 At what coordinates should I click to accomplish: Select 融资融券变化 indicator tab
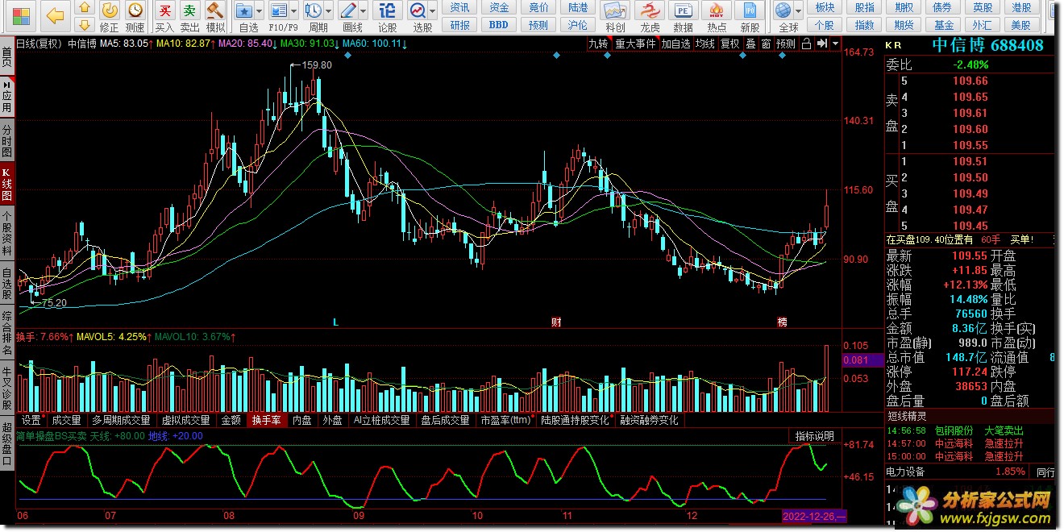coord(650,420)
